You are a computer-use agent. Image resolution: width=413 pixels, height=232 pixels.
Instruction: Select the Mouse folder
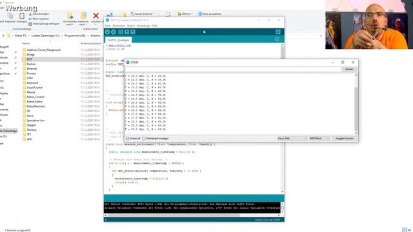click(x=31, y=92)
